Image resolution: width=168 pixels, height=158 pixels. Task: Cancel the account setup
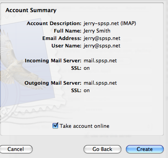[x=16, y=149]
